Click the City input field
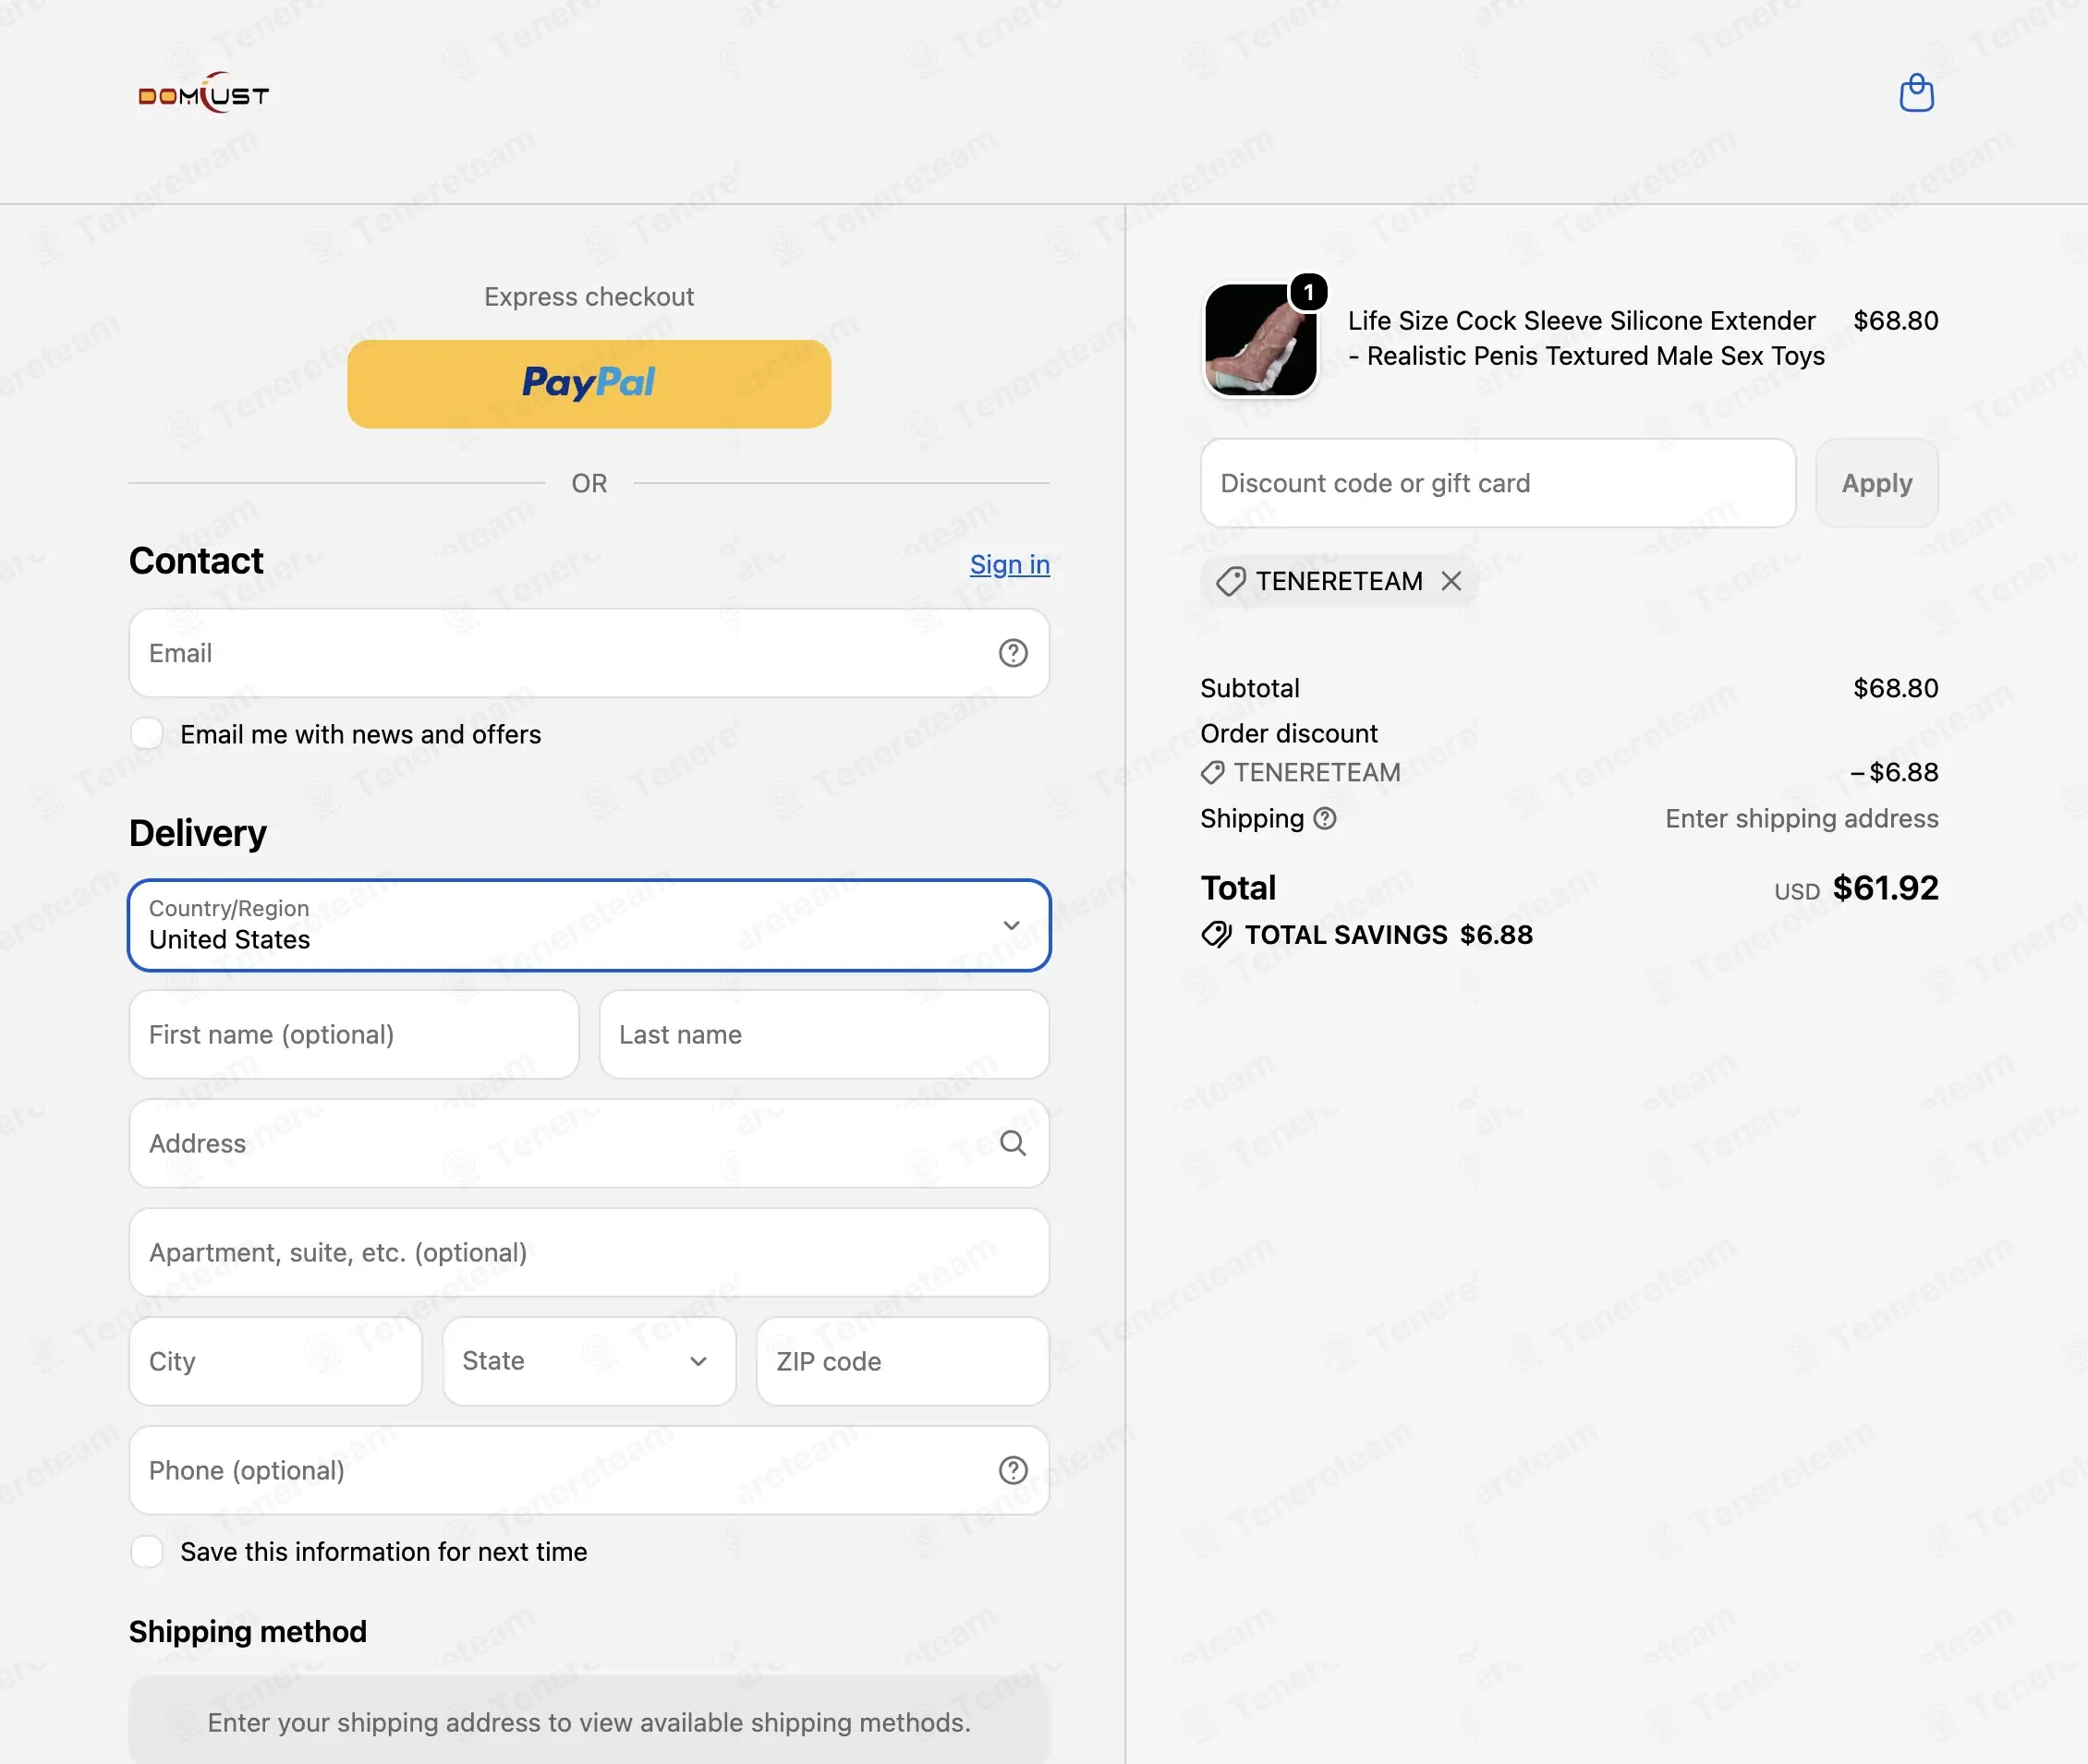 (x=275, y=1360)
